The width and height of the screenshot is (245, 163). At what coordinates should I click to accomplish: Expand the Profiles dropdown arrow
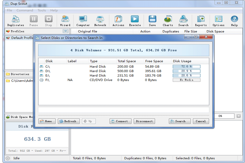pos(66,31)
